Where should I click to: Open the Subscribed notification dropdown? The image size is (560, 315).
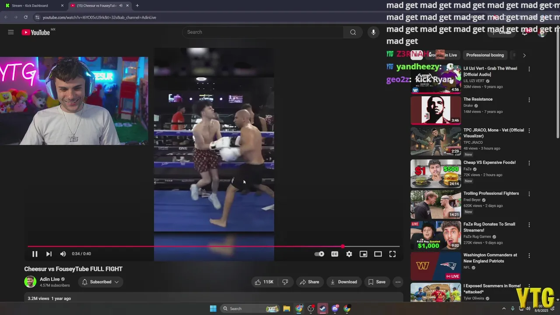click(x=100, y=282)
